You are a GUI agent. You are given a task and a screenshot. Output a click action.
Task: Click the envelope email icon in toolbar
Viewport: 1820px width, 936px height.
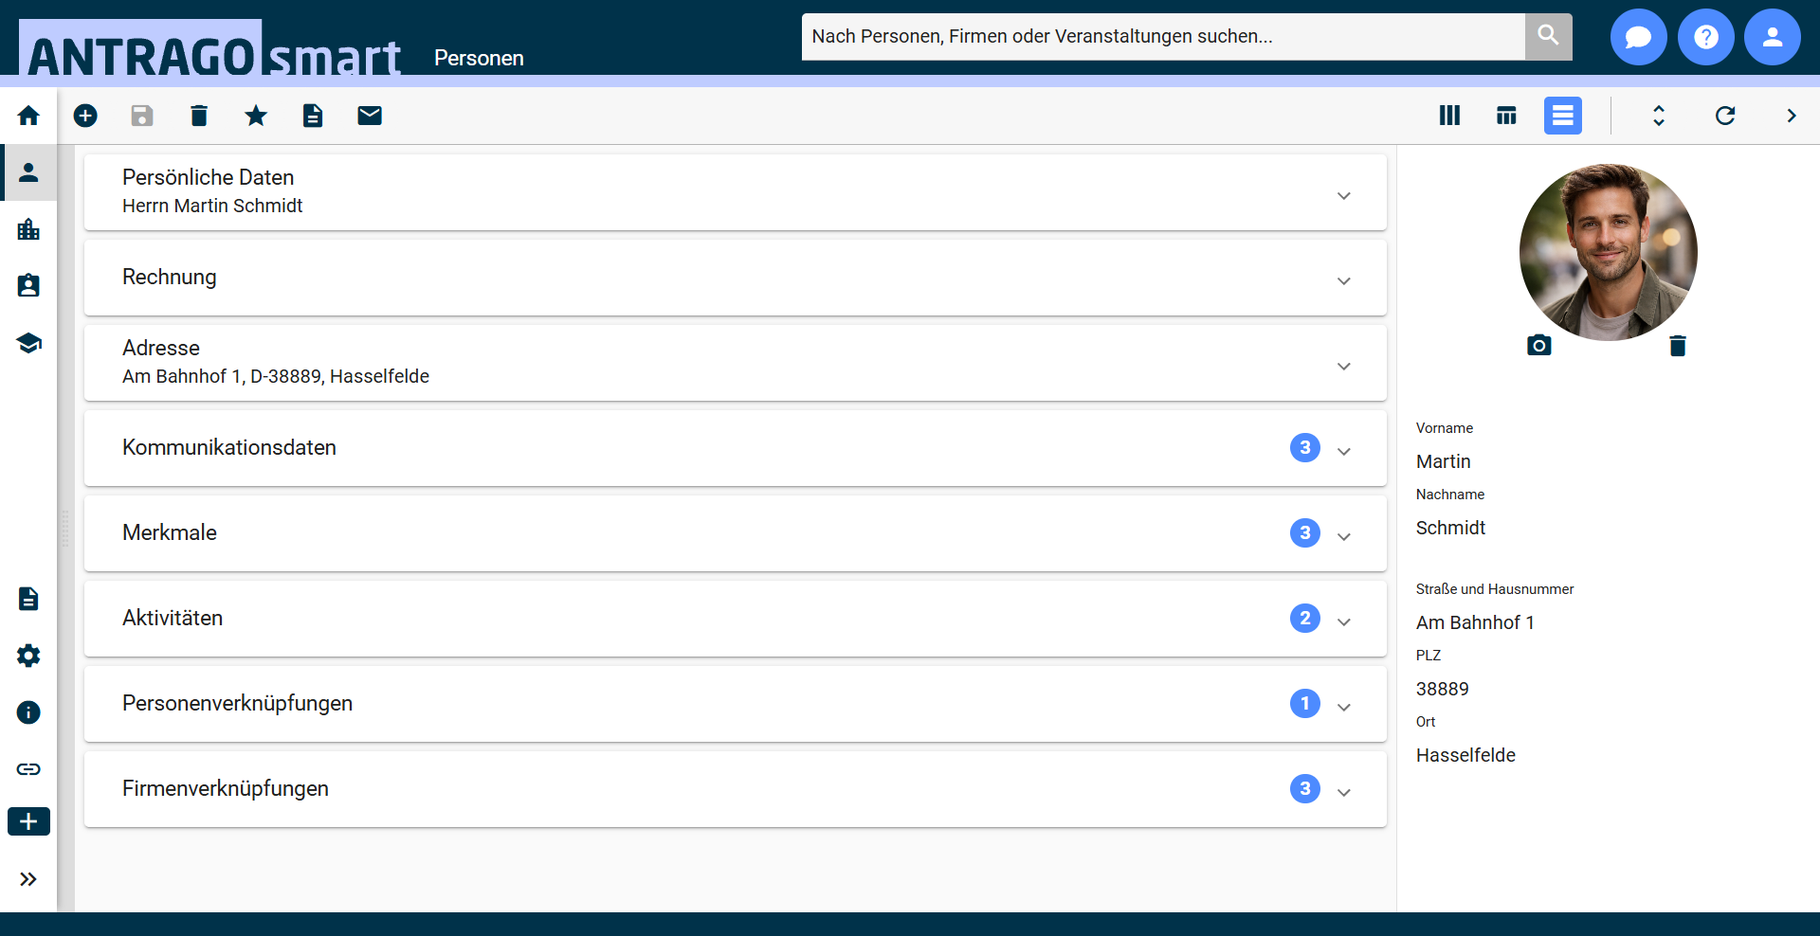[370, 116]
